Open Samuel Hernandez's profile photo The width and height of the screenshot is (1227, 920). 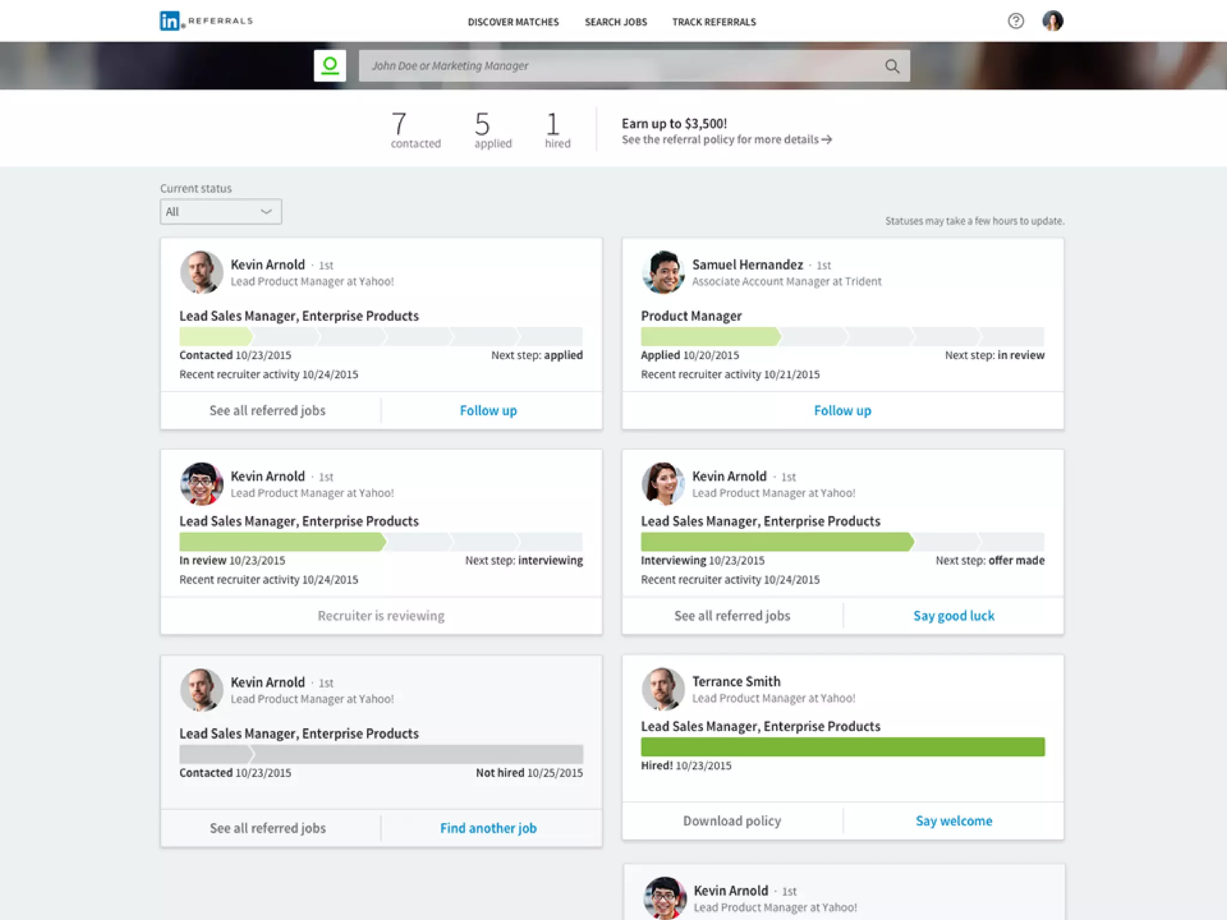[663, 272]
